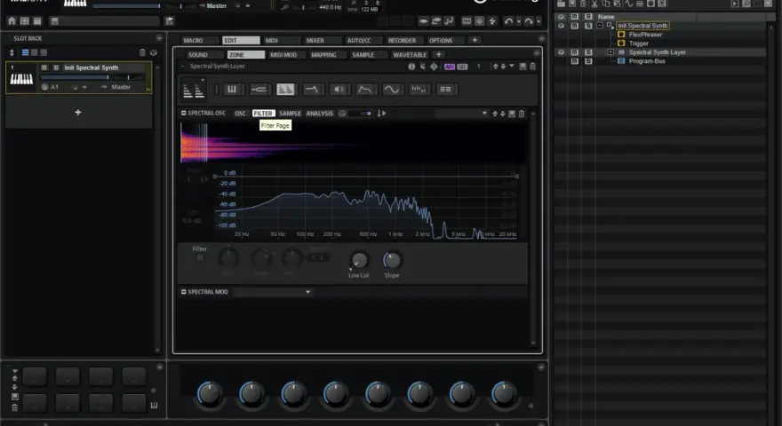The height and width of the screenshot is (426, 782).
Task: Mute the Init Spectral Synth slot
Action: pos(44,67)
